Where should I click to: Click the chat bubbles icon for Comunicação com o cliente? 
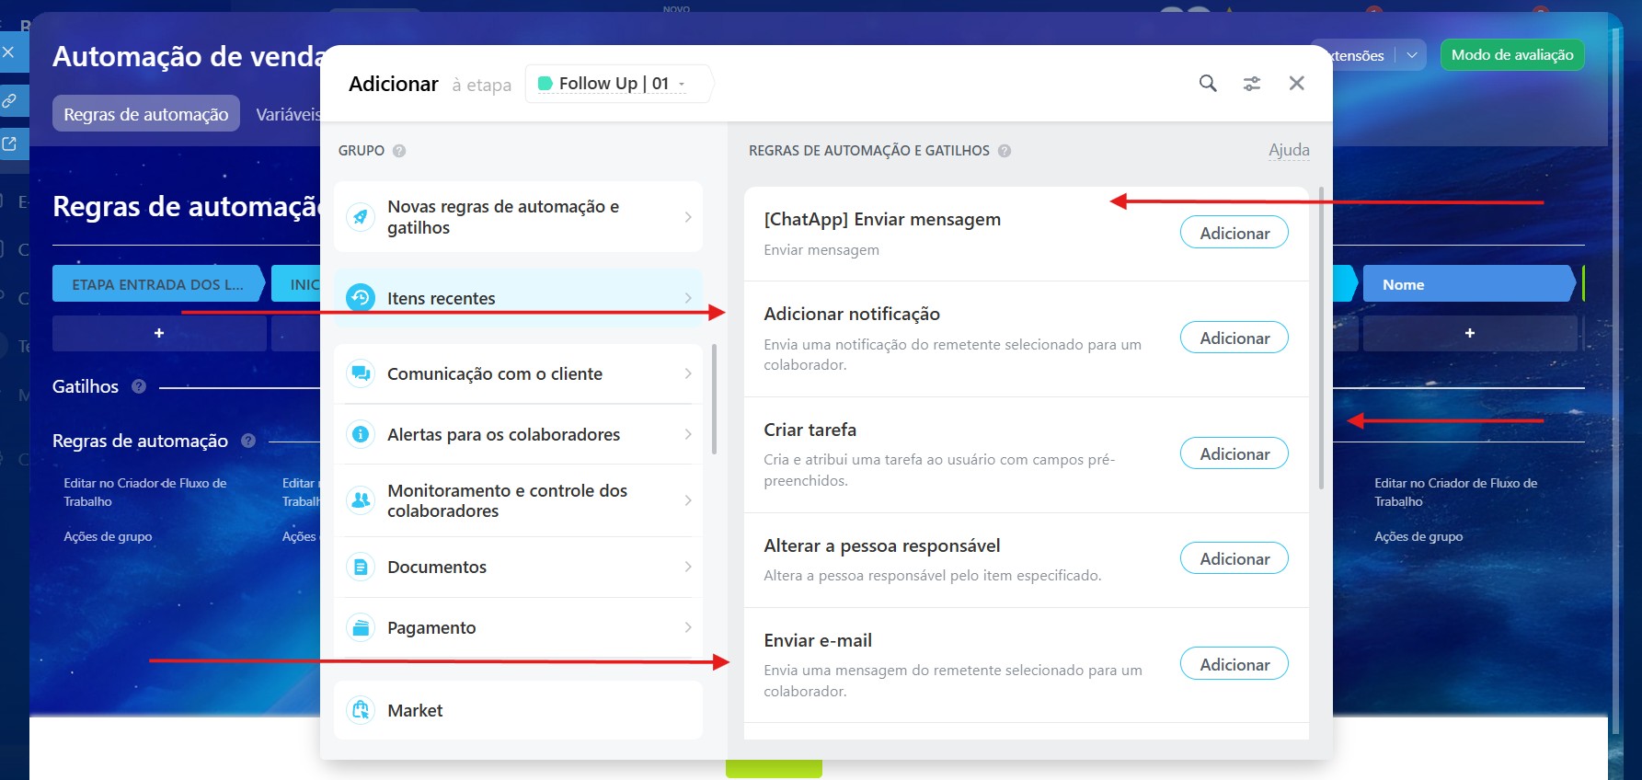(x=361, y=373)
